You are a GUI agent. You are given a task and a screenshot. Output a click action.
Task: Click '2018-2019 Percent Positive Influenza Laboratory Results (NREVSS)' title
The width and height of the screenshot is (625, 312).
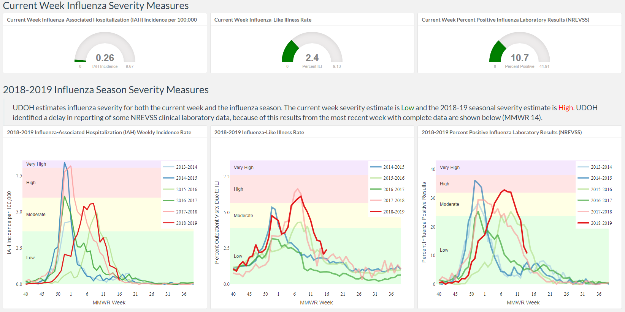pos(501,132)
